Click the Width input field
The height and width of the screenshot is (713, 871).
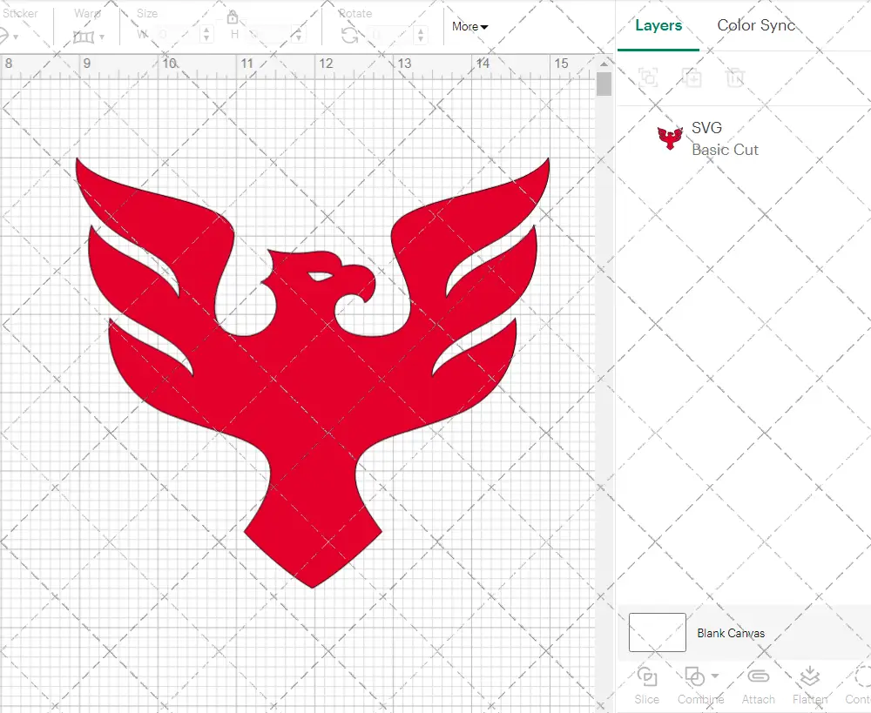pyautogui.click(x=177, y=35)
